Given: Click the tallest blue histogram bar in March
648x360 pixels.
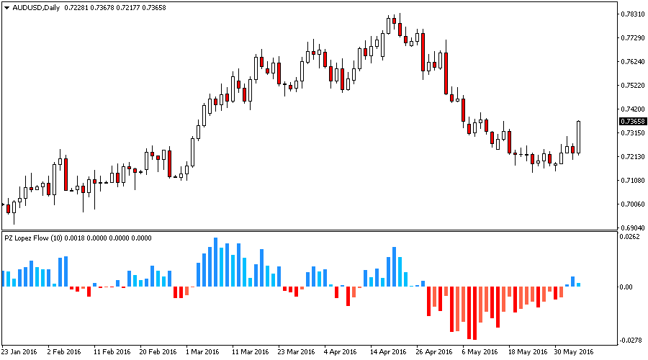Looking at the screenshot, I should pos(215,262).
